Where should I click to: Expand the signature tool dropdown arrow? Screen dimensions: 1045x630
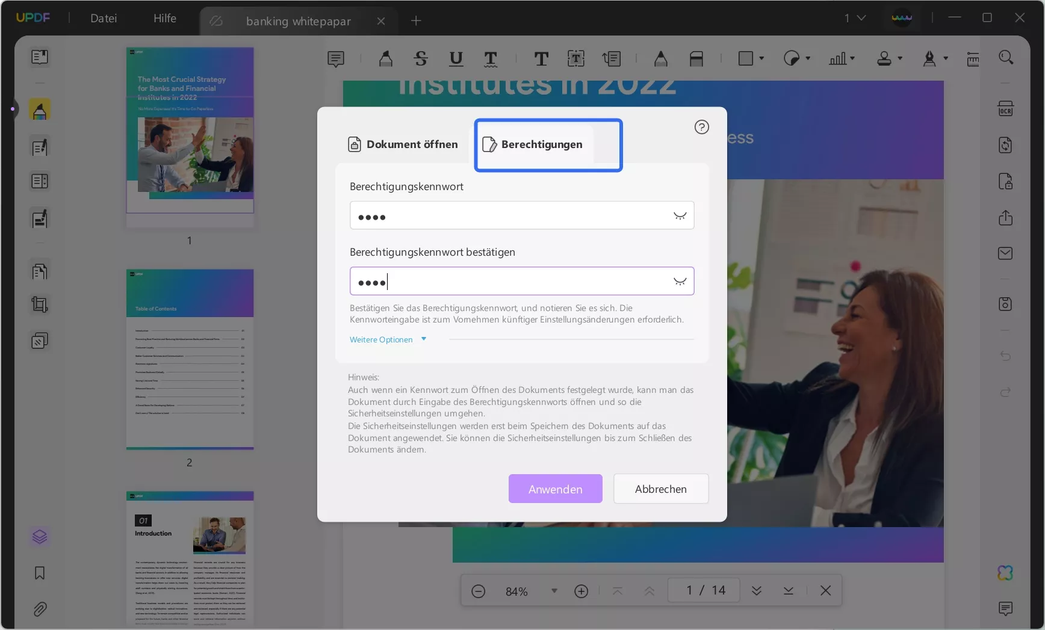[946, 58]
